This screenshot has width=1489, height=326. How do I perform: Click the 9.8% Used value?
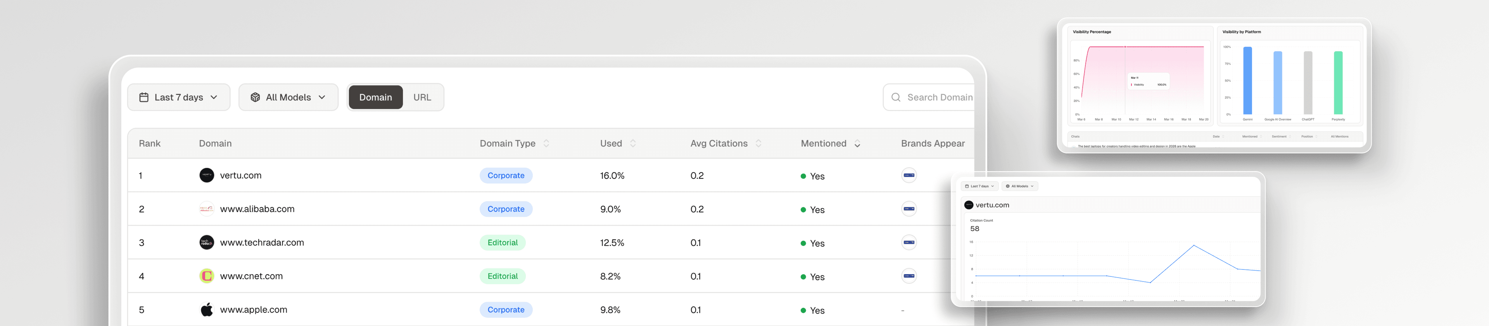point(610,310)
